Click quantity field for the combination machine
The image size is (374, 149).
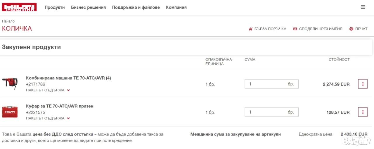(x=271, y=84)
